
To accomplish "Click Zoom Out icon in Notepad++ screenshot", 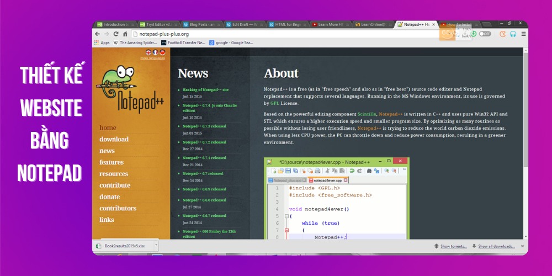I will tap(394, 171).
